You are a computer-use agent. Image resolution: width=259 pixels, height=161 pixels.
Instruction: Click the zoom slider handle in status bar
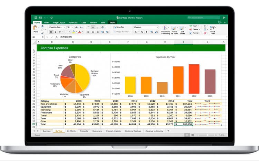208,135
